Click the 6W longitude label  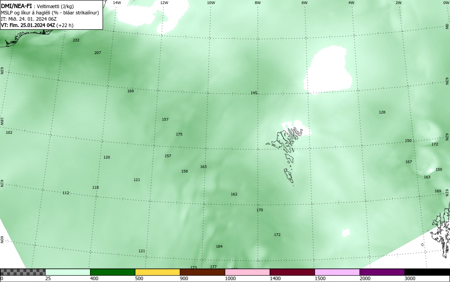click(305, 3)
